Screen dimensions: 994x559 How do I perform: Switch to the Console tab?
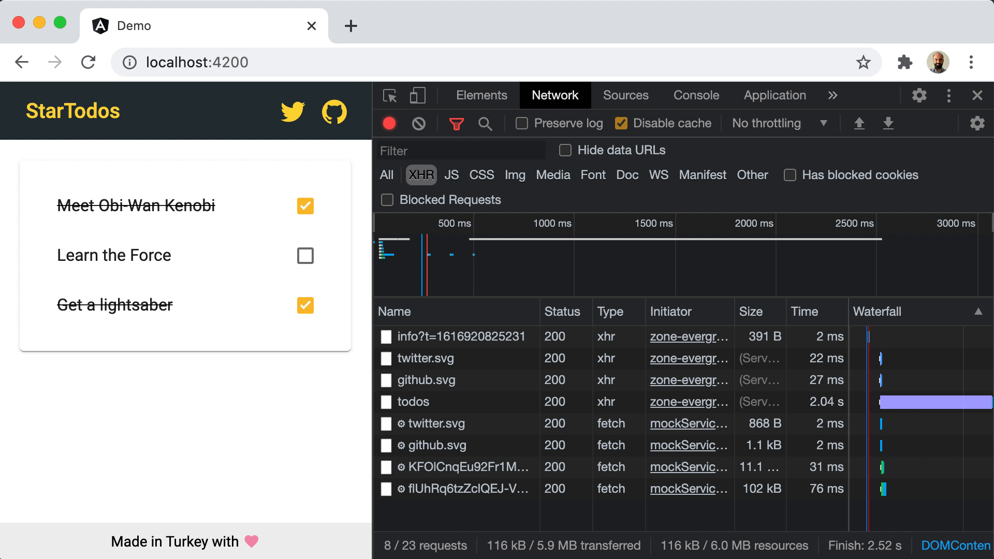pyautogui.click(x=696, y=95)
